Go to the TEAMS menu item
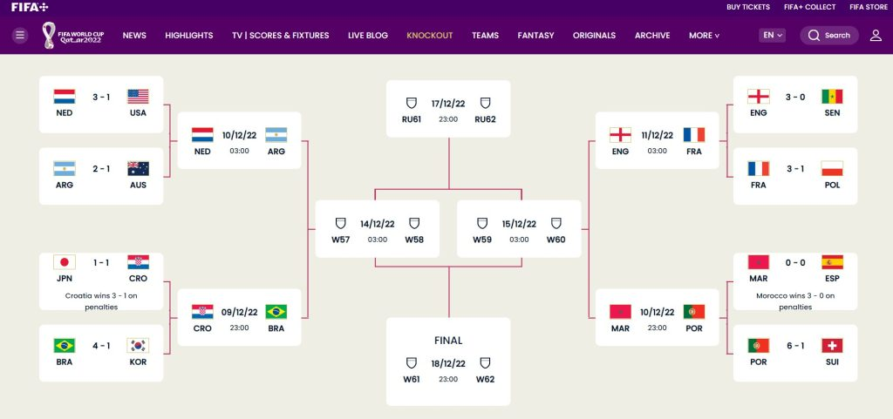The image size is (893, 419). coord(485,36)
